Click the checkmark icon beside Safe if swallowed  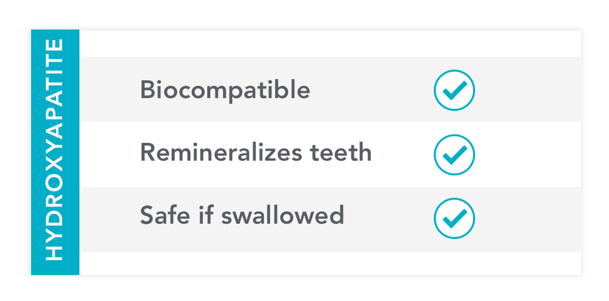[454, 218]
